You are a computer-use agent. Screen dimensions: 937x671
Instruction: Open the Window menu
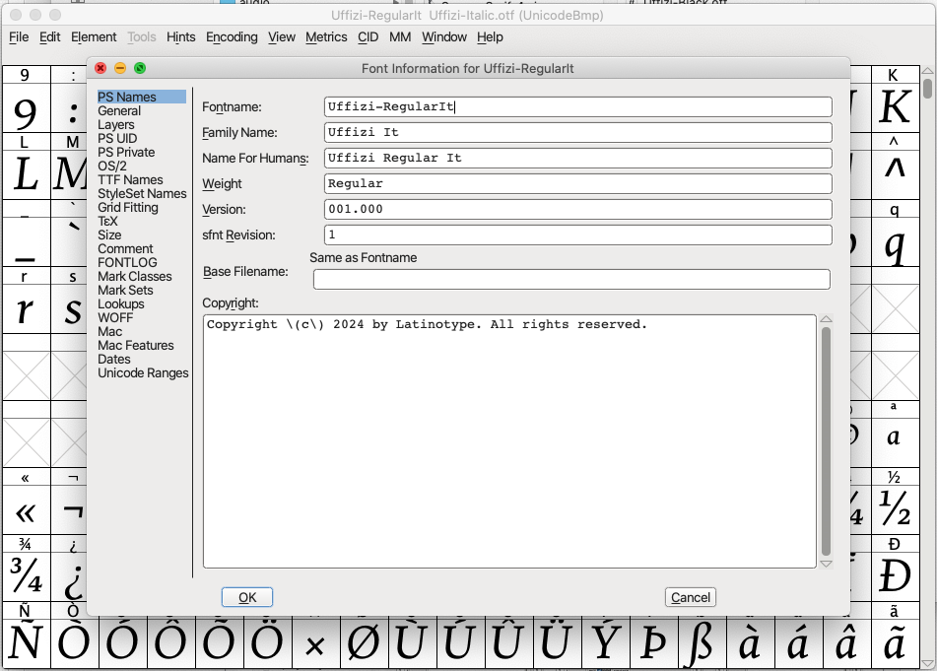coord(444,37)
